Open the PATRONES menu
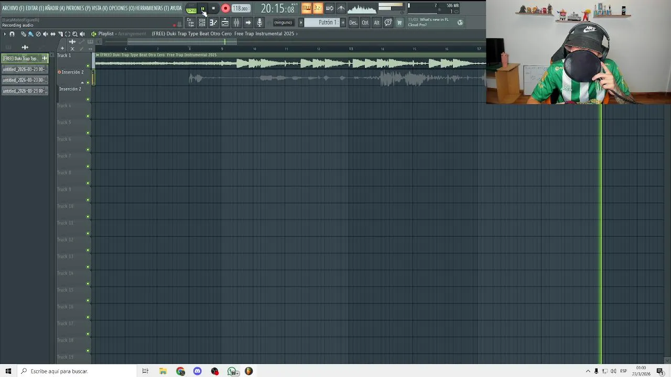The height and width of the screenshot is (377, 671). coord(78,8)
